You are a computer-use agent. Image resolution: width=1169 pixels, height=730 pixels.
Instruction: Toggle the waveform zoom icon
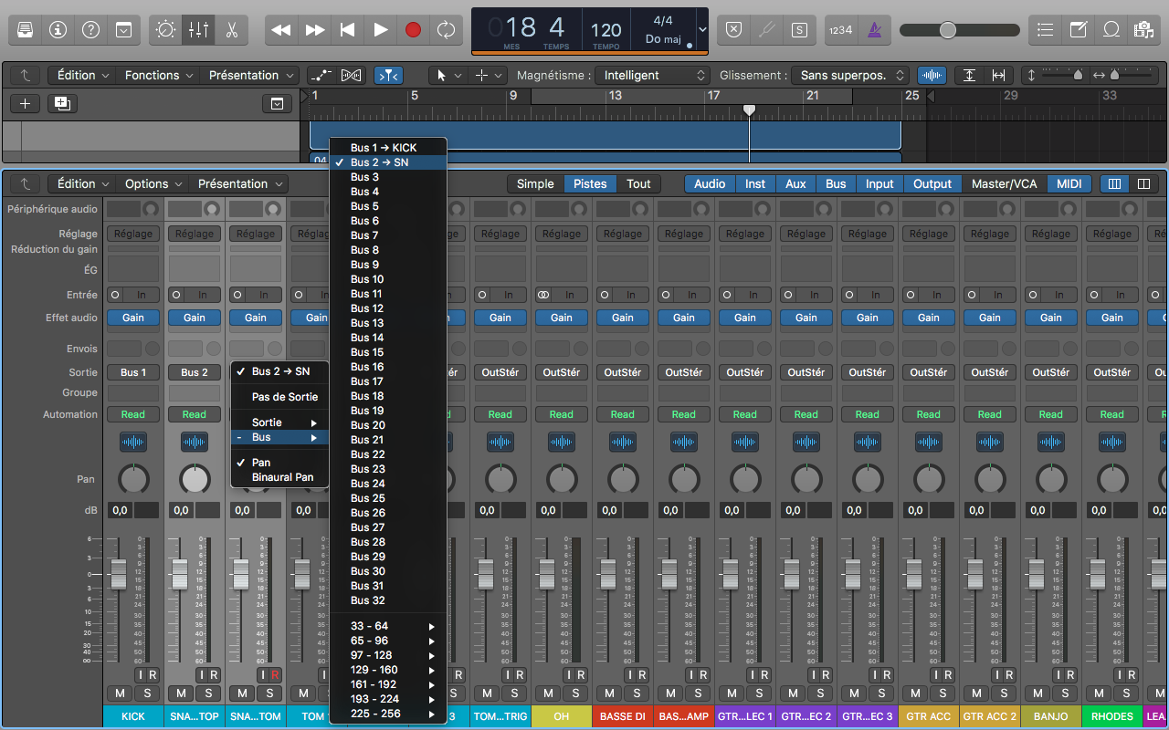click(932, 76)
